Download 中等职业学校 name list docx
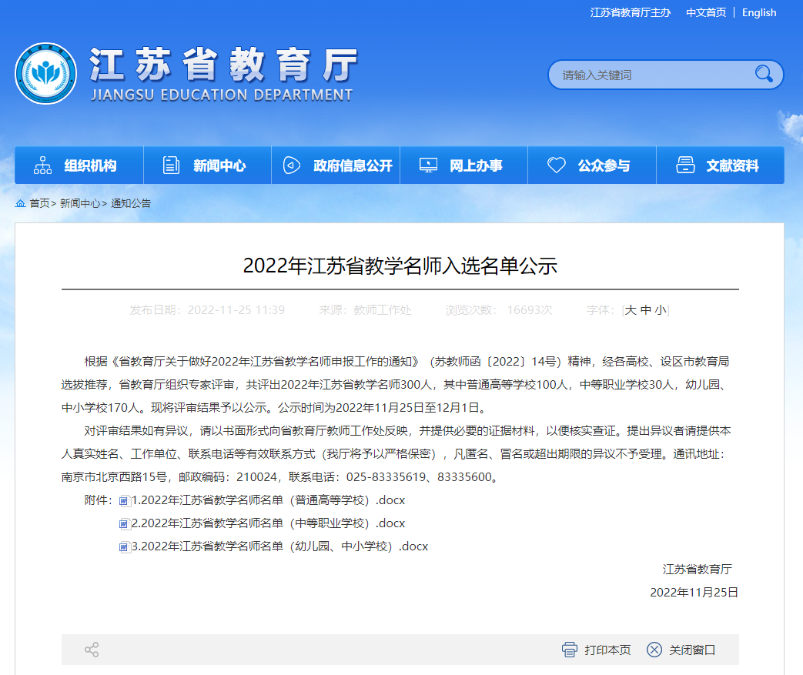This screenshot has width=803, height=675. point(268,523)
